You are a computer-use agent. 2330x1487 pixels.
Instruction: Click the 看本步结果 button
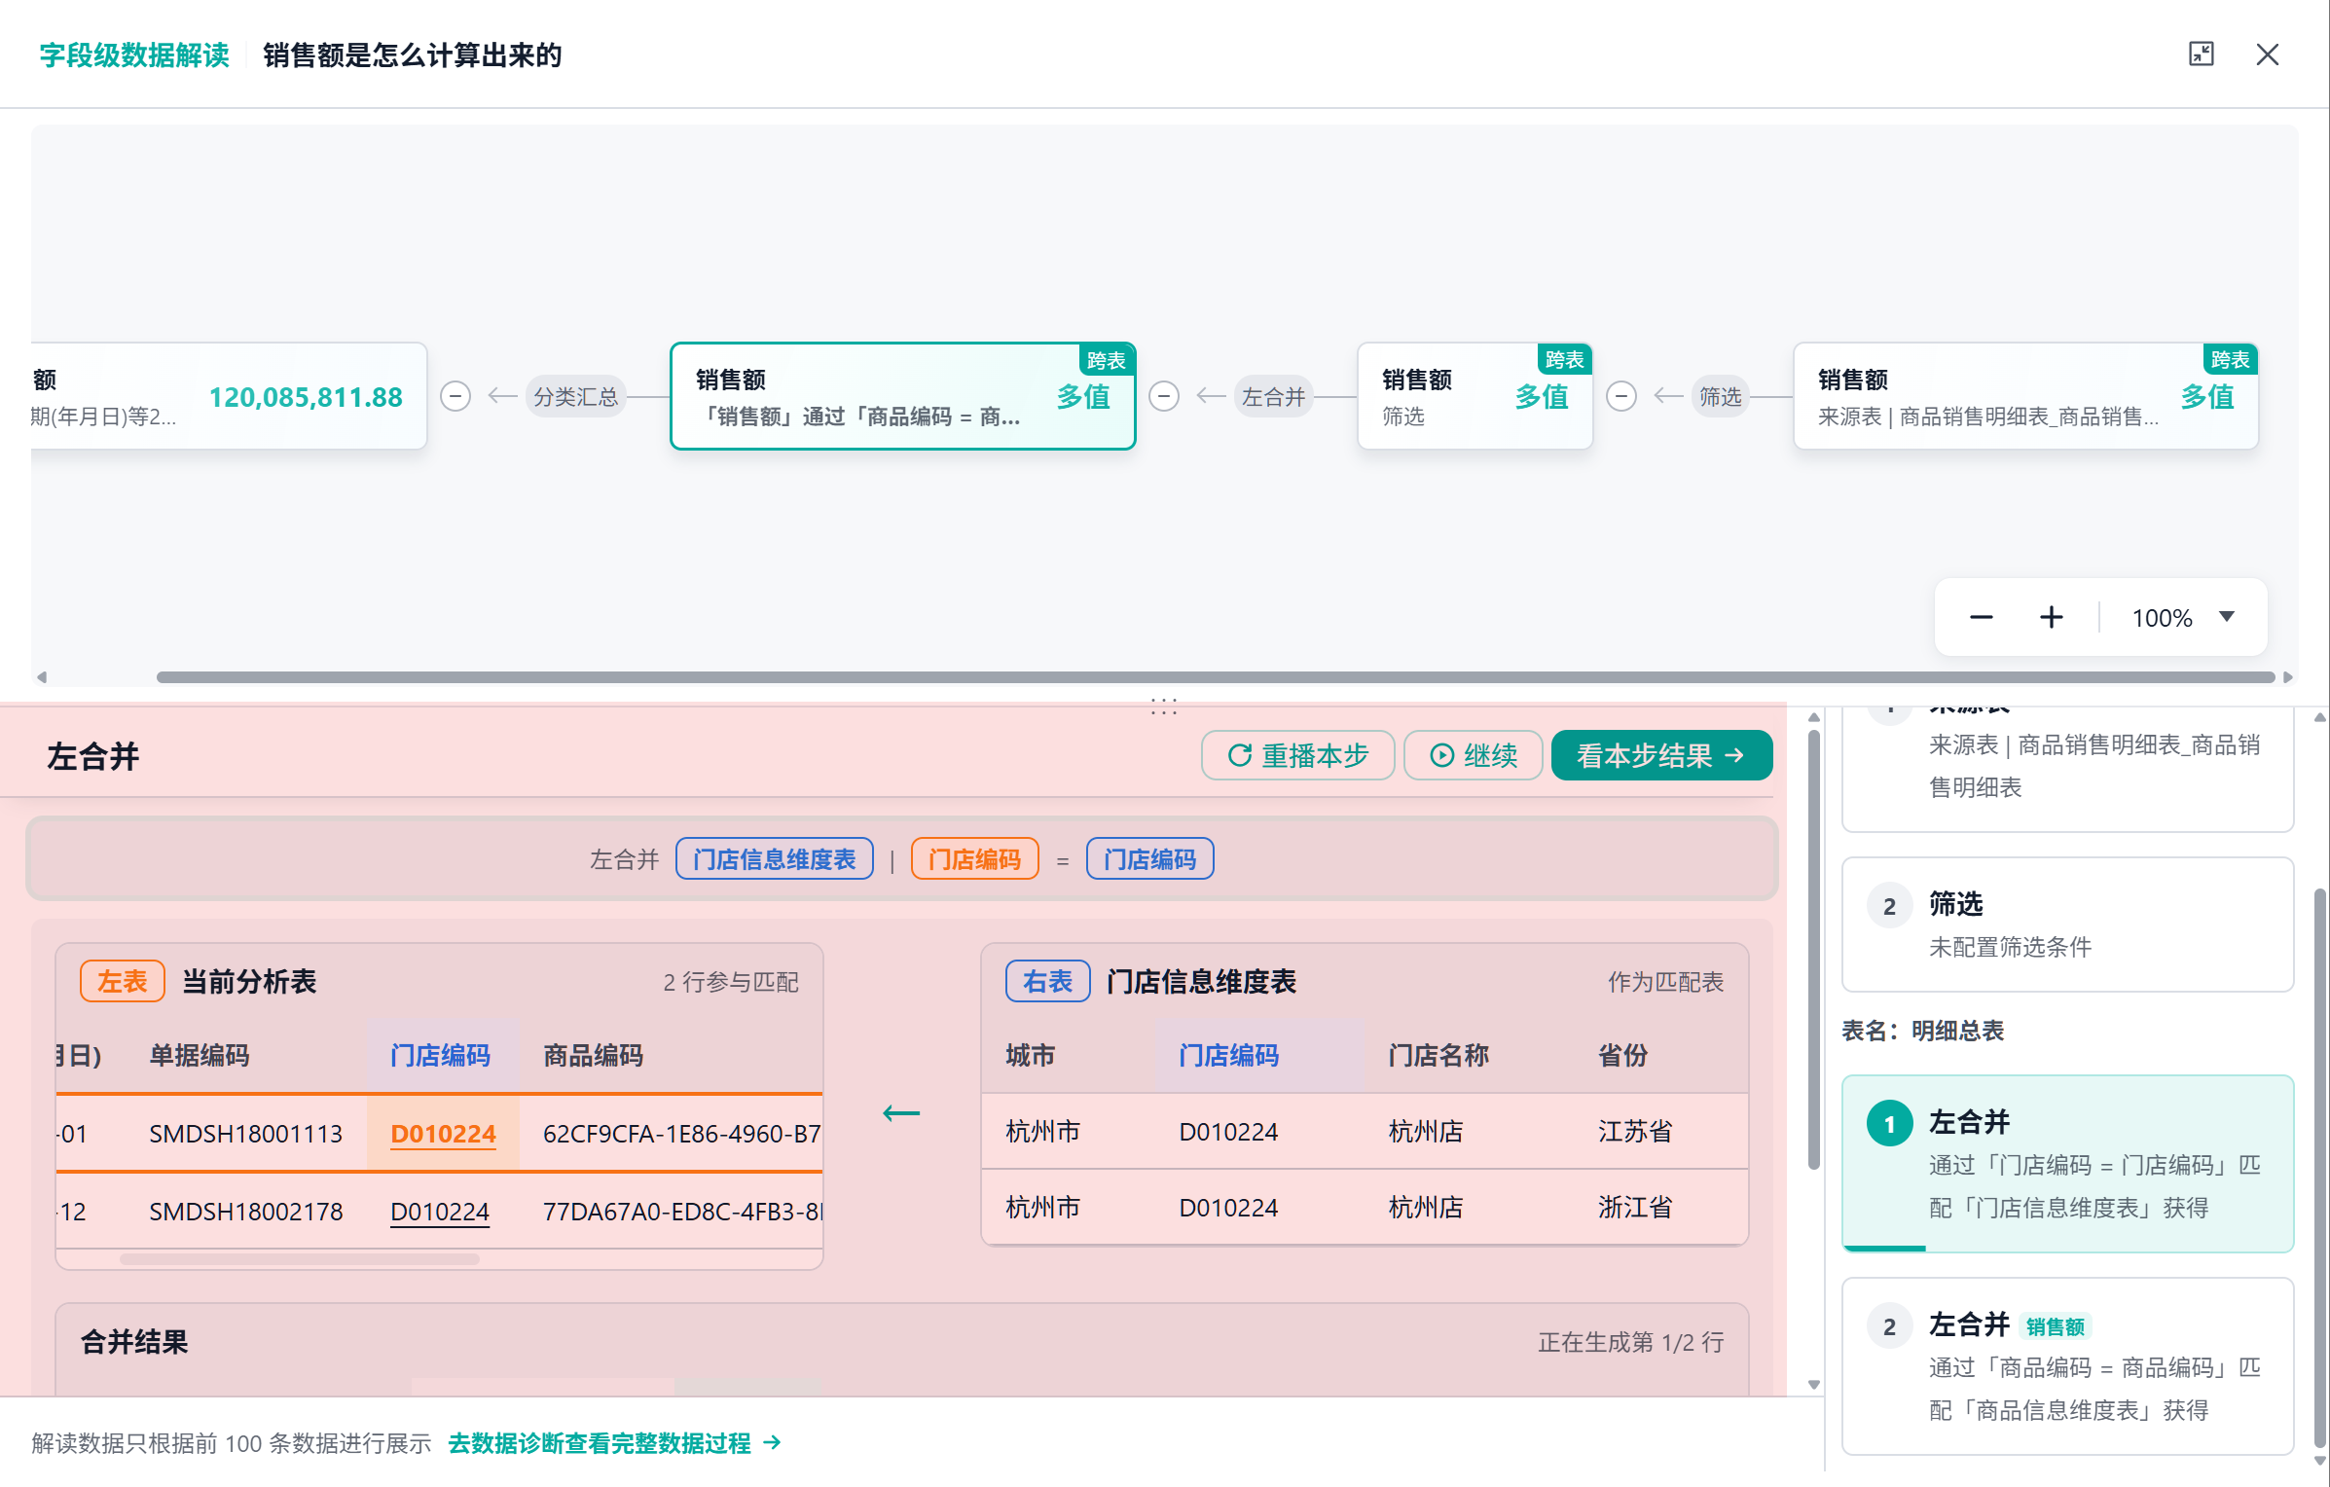tap(1661, 755)
